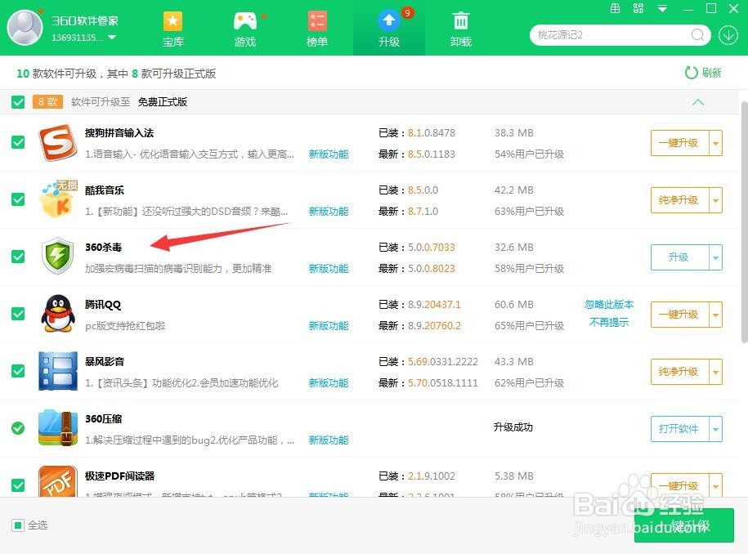
Task: Click the 搜狗拼音输入法 app icon
Action: point(58,142)
